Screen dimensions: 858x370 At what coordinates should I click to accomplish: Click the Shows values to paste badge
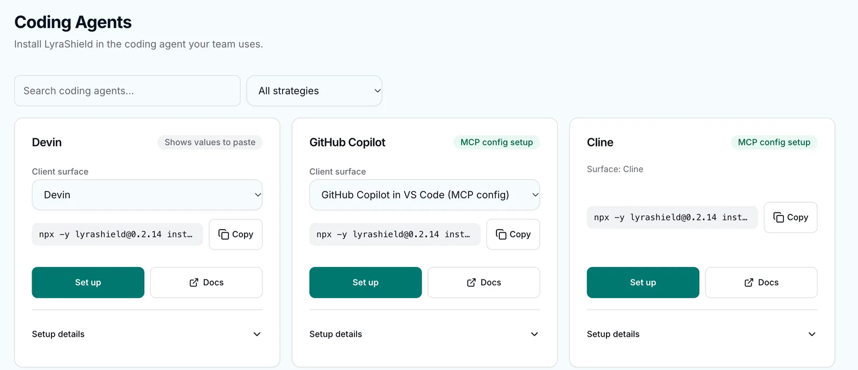click(x=210, y=142)
